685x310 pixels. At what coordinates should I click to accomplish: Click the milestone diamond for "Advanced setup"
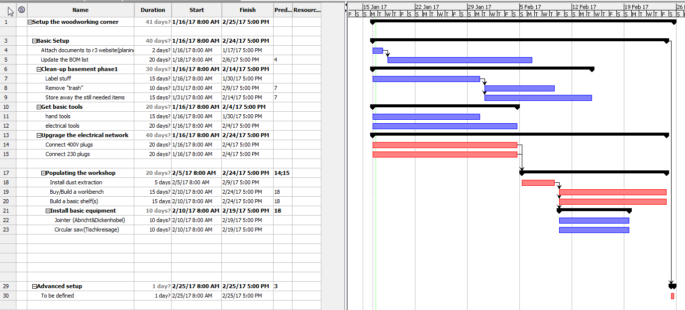672,286
